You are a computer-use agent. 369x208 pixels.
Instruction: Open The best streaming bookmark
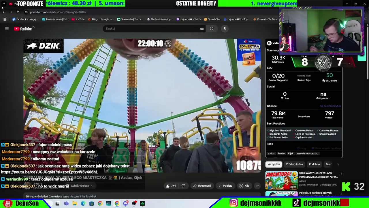(159, 19)
